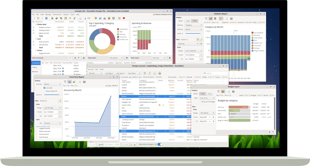Toggle legend icon in Statistics Report toolbar
Viewport: 310px width, 166px height.
coord(221,19)
